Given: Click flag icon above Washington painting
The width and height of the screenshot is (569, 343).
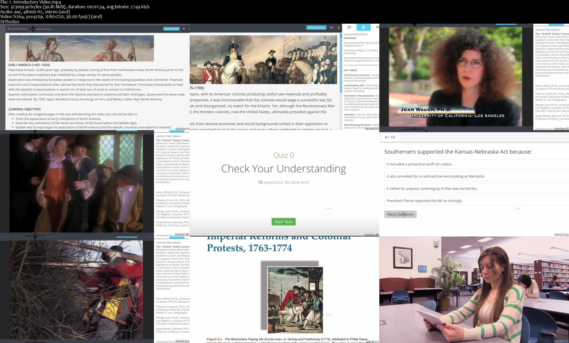Looking at the screenshot, I should [x=331, y=27].
